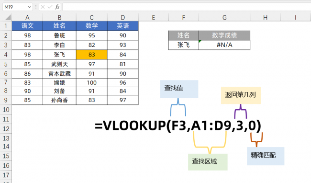Click cell containing 宫本武藏

pyautogui.click(x=59, y=74)
